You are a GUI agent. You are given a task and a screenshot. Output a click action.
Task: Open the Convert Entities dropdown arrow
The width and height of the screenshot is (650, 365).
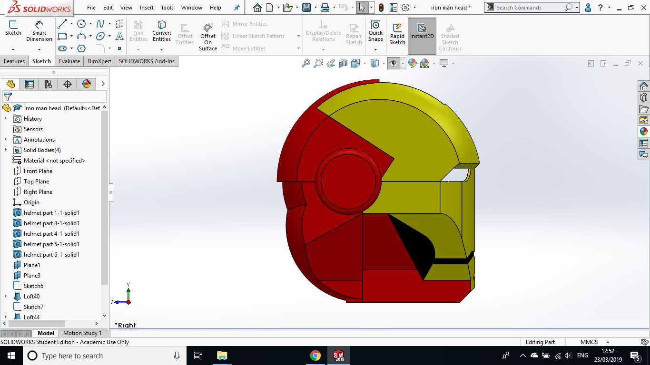pyautogui.click(x=162, y=49)
